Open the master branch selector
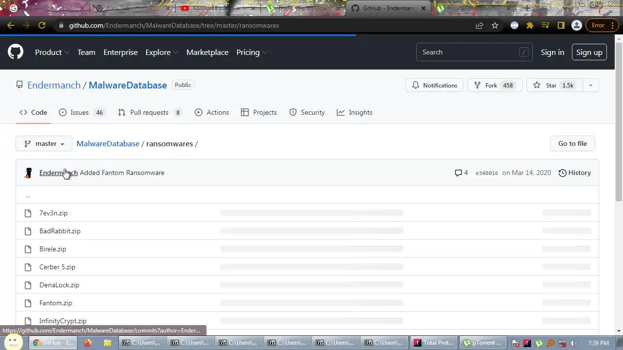Image resolution: width=623 pixels, height=350 pixels. tap(44, 143)
